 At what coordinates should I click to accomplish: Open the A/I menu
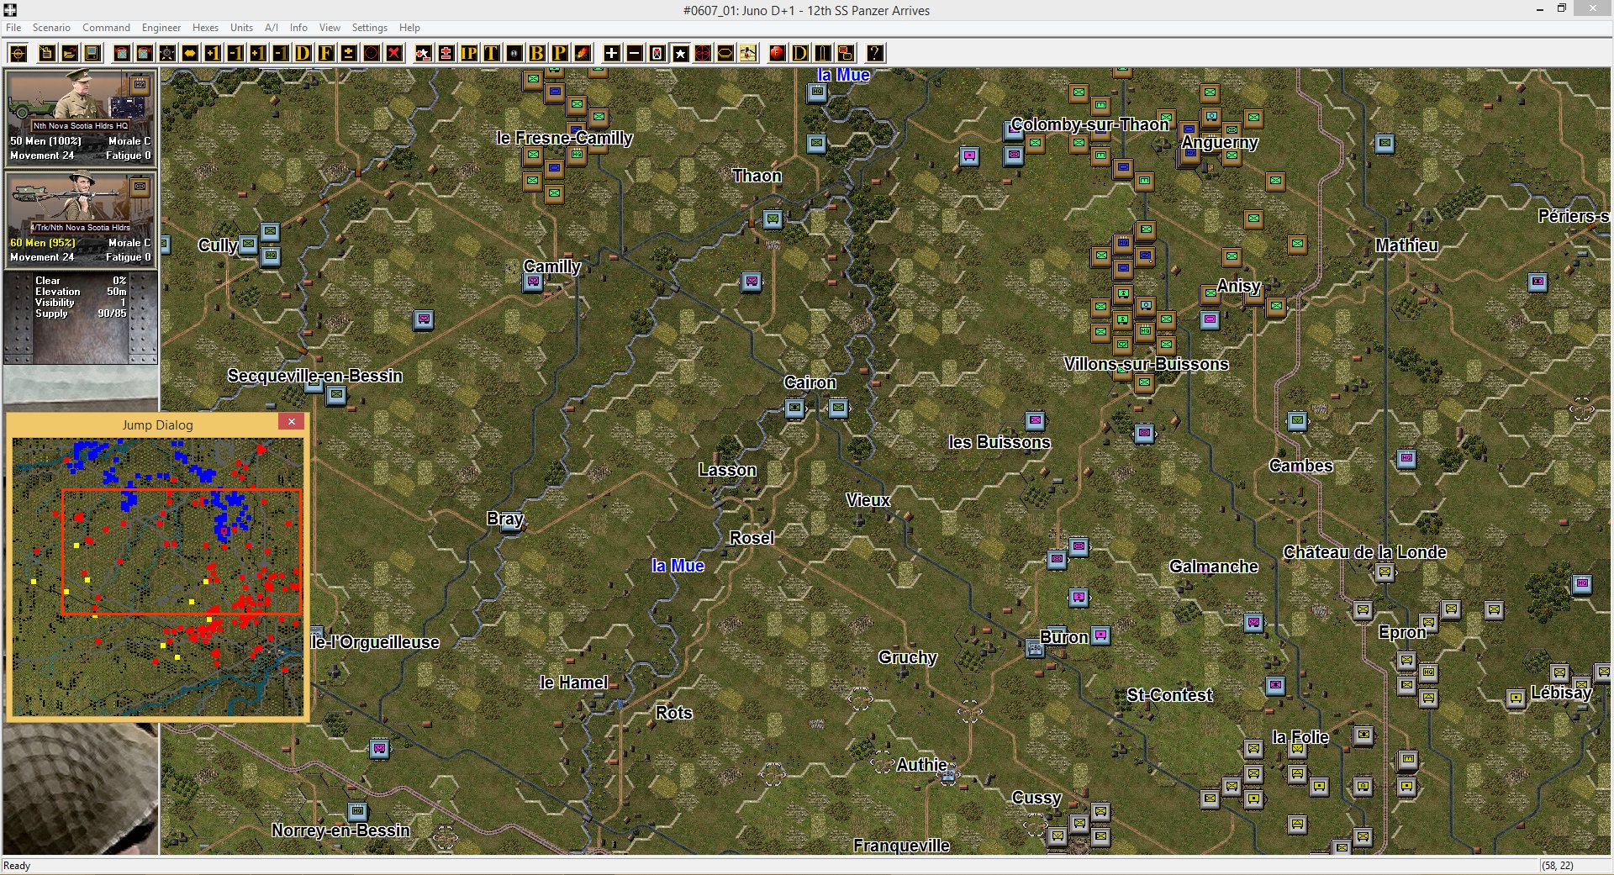(272, 28)
